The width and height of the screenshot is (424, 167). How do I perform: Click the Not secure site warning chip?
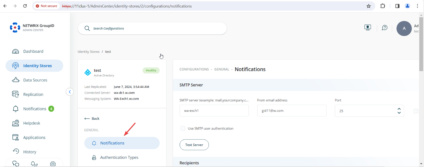point(46,6)
